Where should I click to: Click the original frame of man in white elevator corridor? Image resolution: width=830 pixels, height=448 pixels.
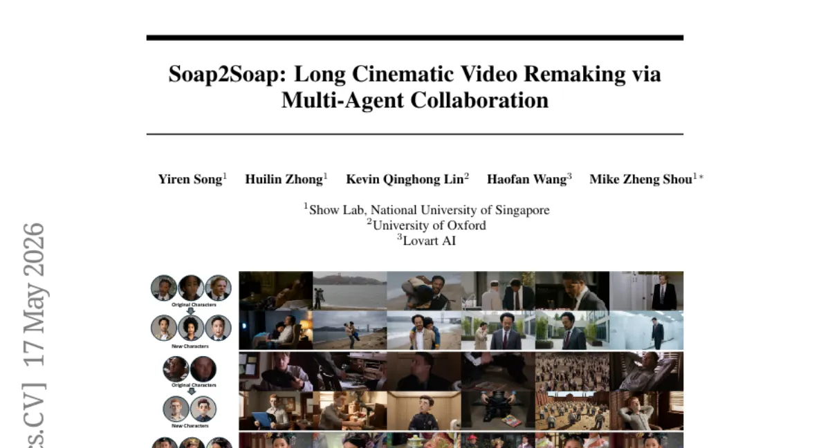coord(647,290)
